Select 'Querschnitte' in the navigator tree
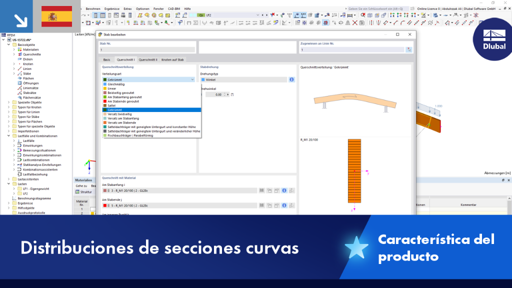The width and height of the screenshot is (512, 288). click(x=31, y=54)
